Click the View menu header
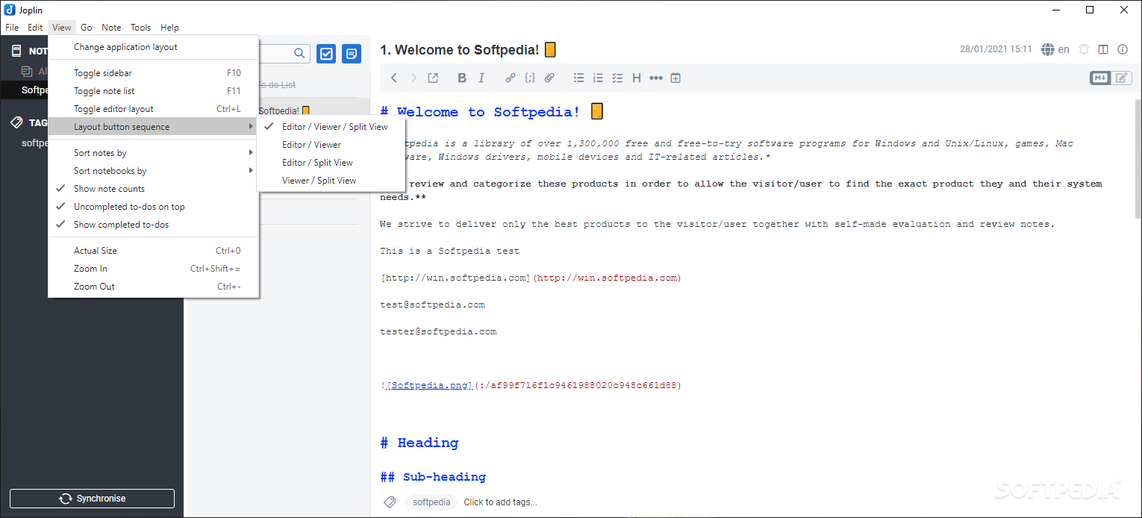This screenshot has width=1142, height=518. tap(62, 28)
